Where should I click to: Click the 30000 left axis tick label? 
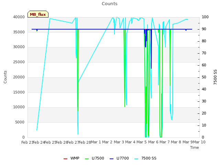(x=19, y=47)
